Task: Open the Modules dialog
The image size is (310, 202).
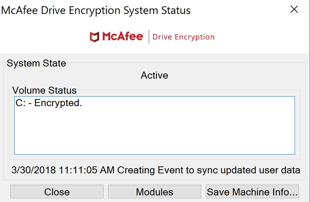Action: [x=154, y=192]
